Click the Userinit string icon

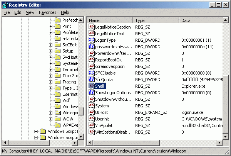pos(92,119)
